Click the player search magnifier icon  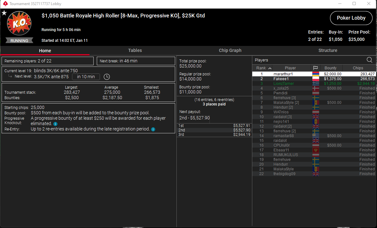tap(370, 60)
